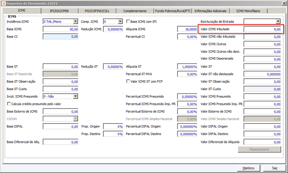Click the Valor Estorno de ICMS field
The width and height of the screenshot is (288, 173).
tap(262, 112)
